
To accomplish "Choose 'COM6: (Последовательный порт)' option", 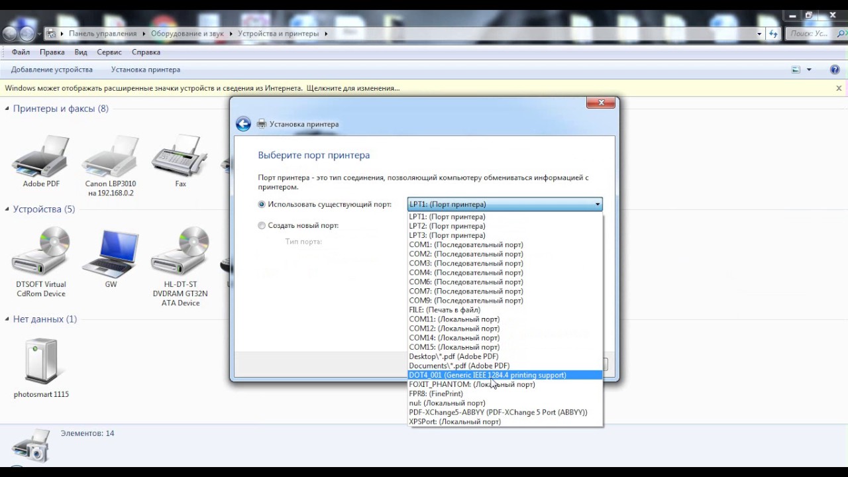I will point(505,282).
